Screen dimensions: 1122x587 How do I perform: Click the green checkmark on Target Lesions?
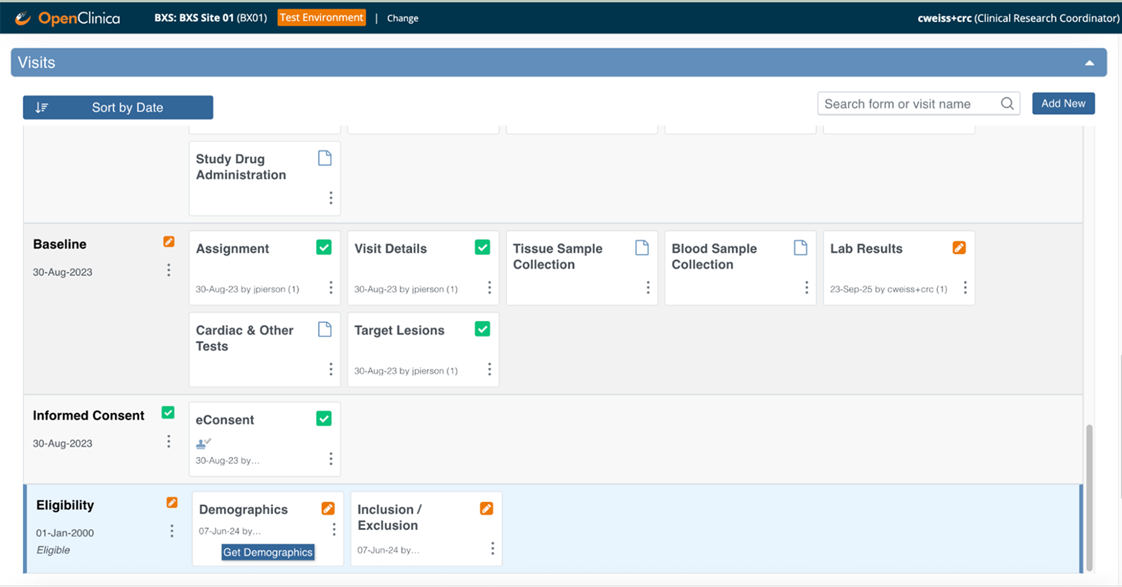(482, 329)
